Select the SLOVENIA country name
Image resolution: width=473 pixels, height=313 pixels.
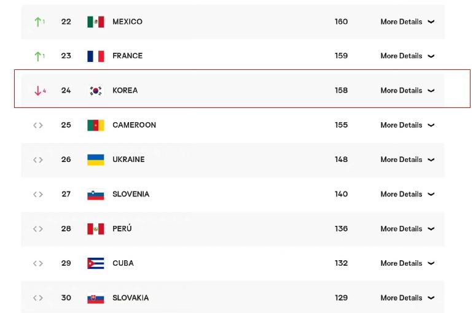[x=131, y=194]
